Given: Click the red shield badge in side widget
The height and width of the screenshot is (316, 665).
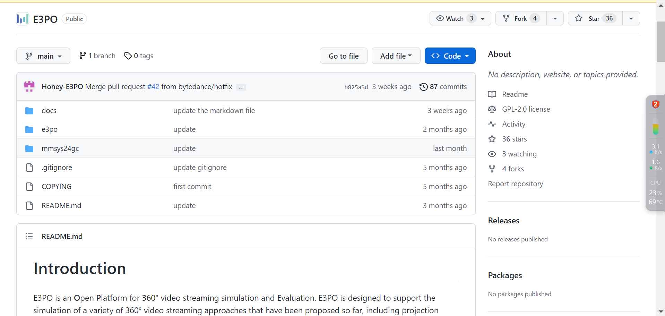Looking at the screenshot, I should coord(655,104).
